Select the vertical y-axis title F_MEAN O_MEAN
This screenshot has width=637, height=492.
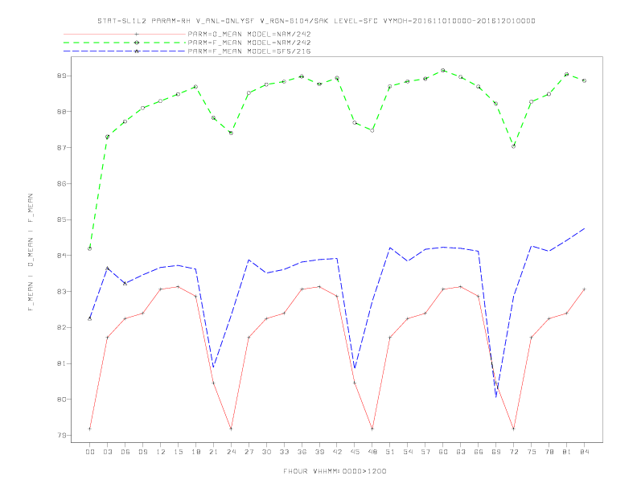click(x=31, y=252)
